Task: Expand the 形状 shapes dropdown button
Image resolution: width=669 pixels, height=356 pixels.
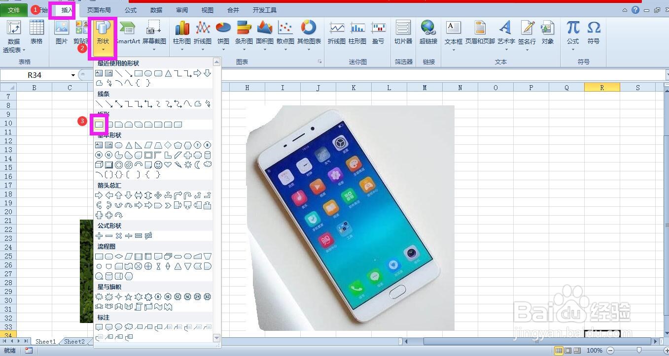Action: [103, 49]
